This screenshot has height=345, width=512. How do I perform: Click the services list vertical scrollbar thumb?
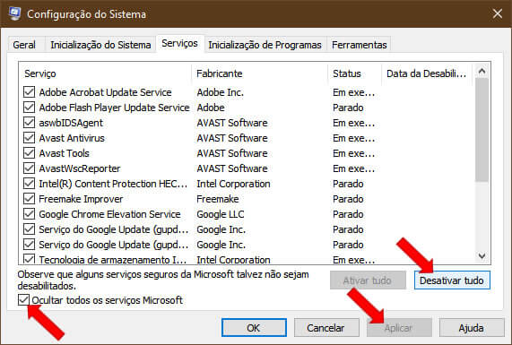(482, 130)
